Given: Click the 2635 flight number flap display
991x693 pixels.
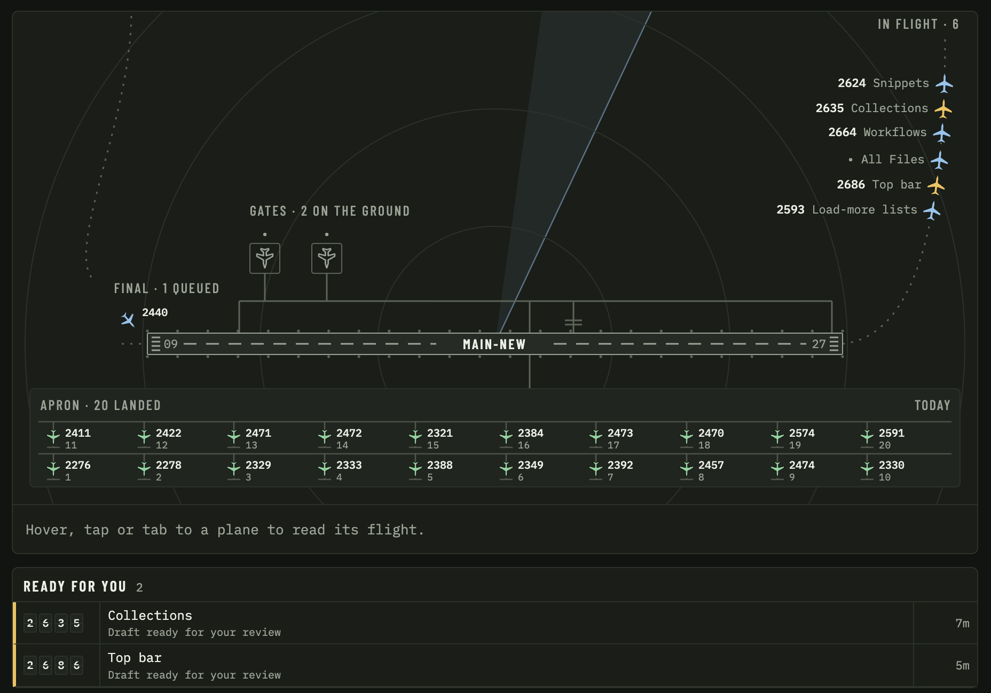Looking at the screenshot, I should tap(53, 623).
